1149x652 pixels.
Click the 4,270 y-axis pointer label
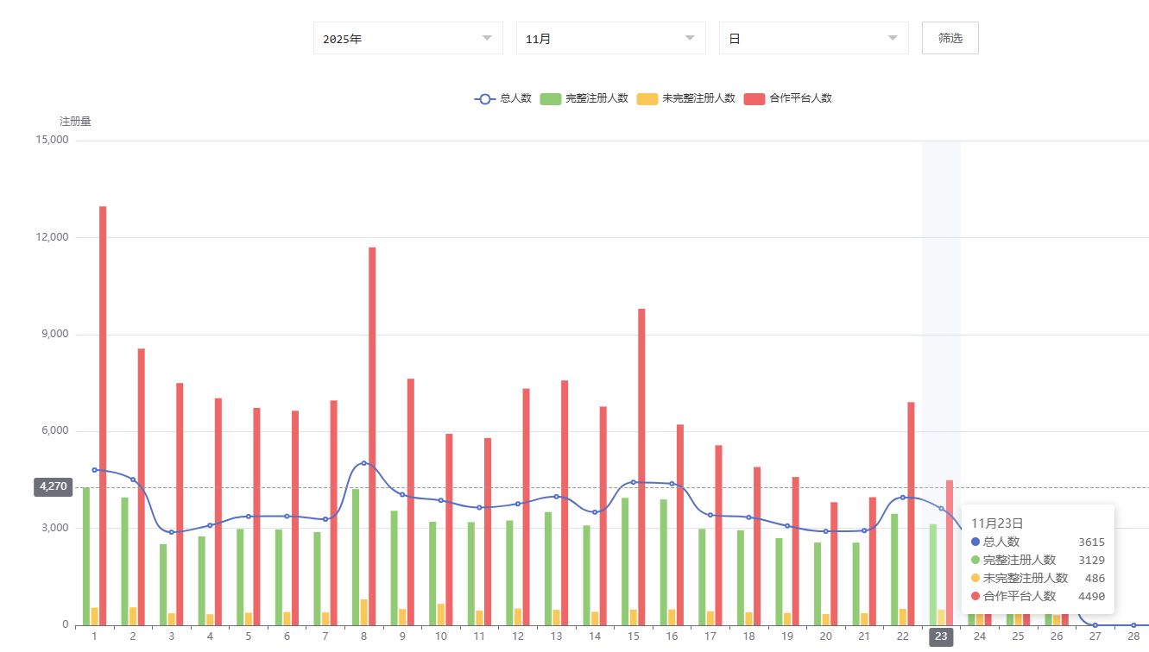coord(51,487)
